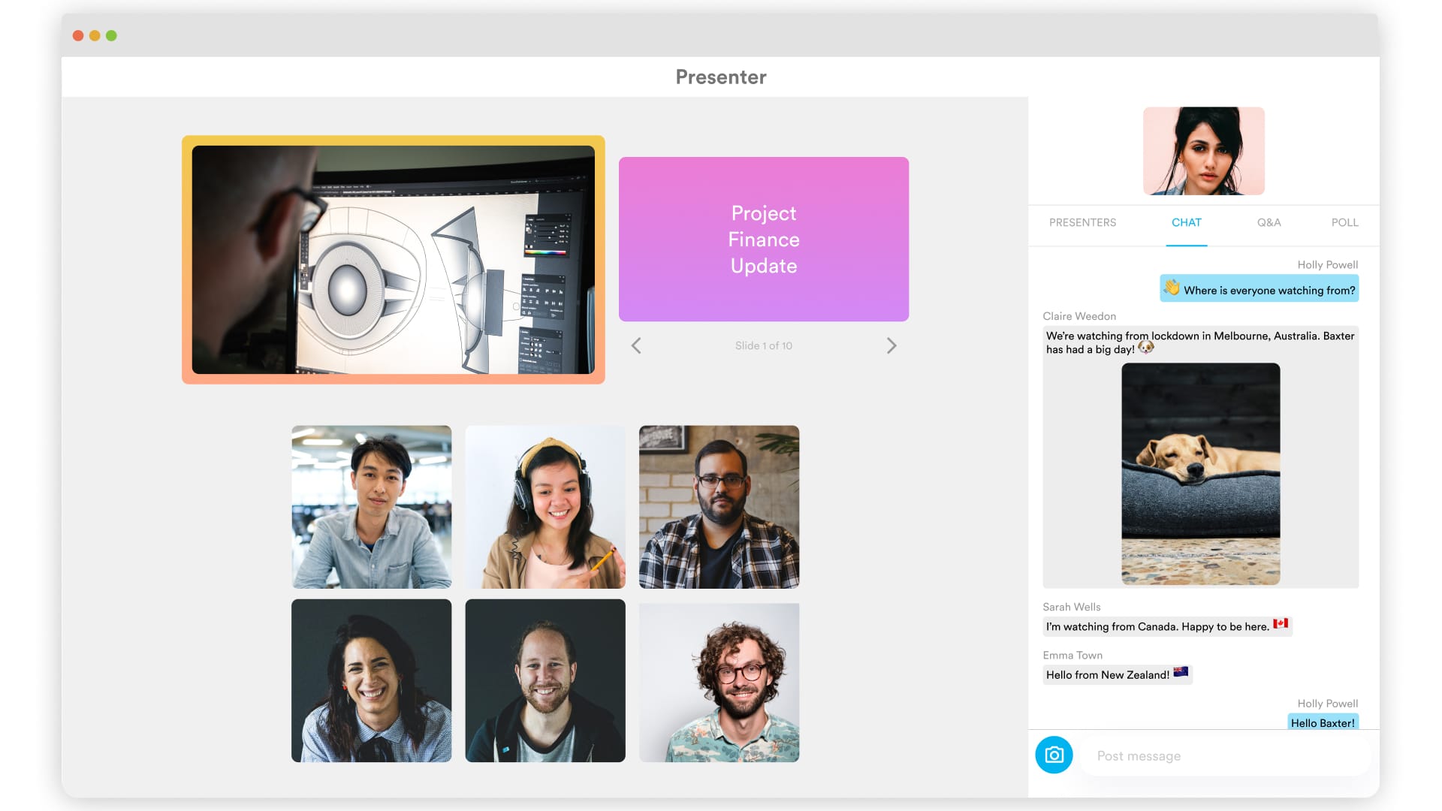Switch to the Presenters tab
The image size is (1442, 811).
1082,222
